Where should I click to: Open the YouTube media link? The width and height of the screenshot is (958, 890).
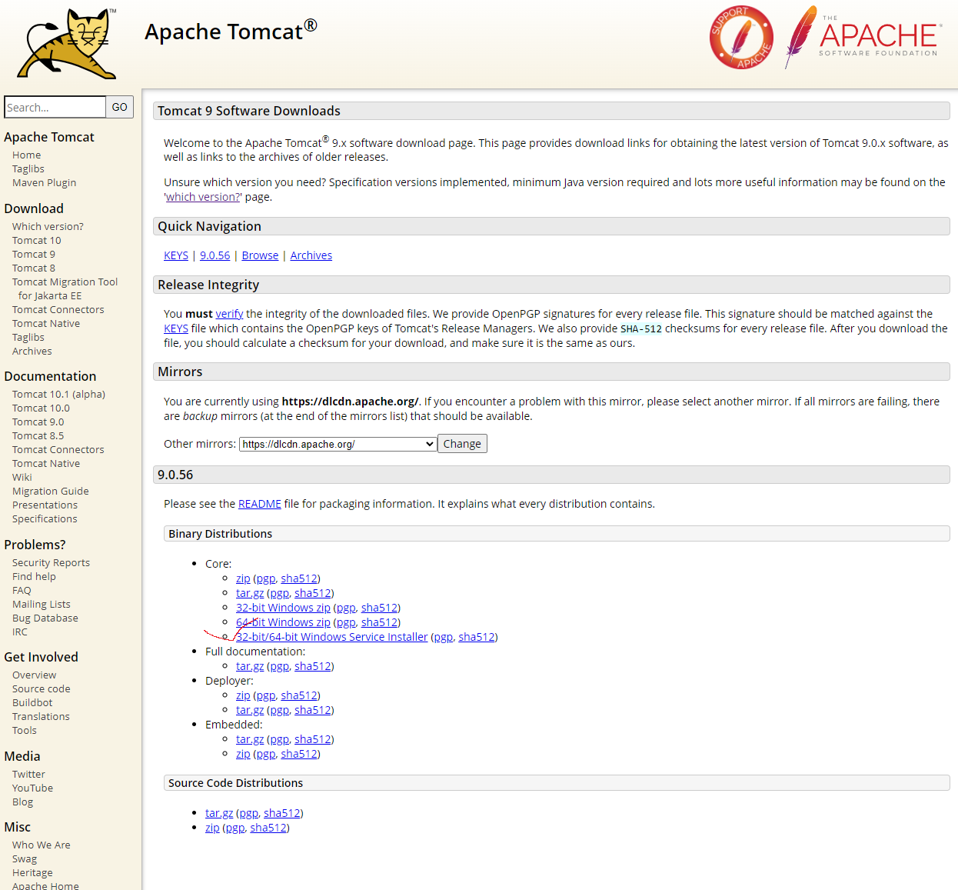point(32,788)
